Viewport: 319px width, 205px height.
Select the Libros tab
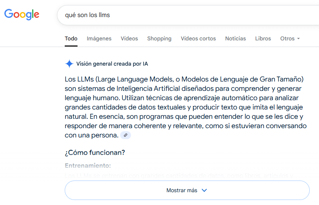click(263, 38)
